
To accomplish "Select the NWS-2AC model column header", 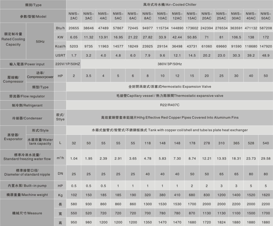I will point(74,16).
